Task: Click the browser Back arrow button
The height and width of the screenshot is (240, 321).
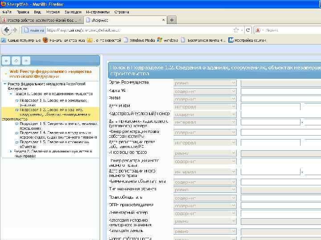Action: click(x=7, y=30)
